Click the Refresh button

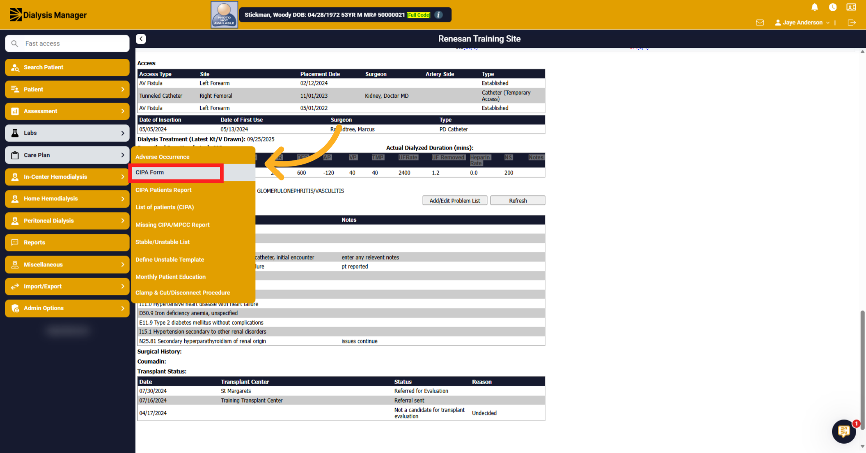(x=518, y=201)
